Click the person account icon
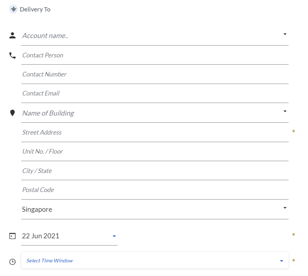The width and height of the screenshot is (308, 276). tap(13, 35)
